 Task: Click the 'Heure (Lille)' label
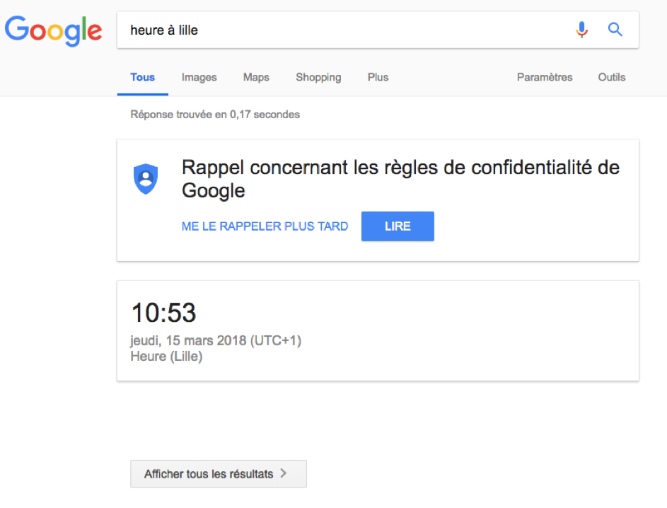click(166, 356)
